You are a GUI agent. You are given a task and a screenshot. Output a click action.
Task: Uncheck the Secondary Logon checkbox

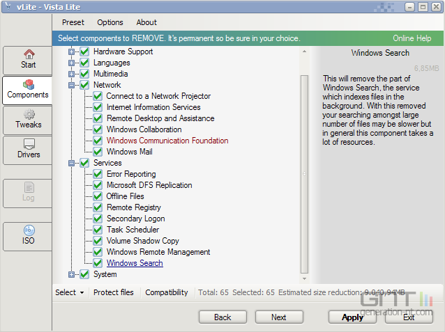click(98, 219)
